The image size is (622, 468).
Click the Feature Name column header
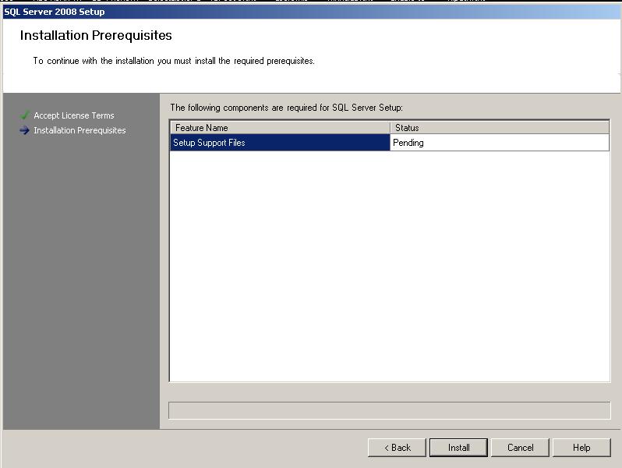pyautogui.click(x=281, y=128)
